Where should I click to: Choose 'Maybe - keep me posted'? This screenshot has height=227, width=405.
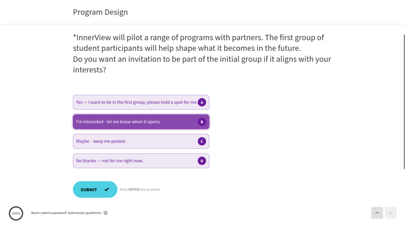coord(141,141)
